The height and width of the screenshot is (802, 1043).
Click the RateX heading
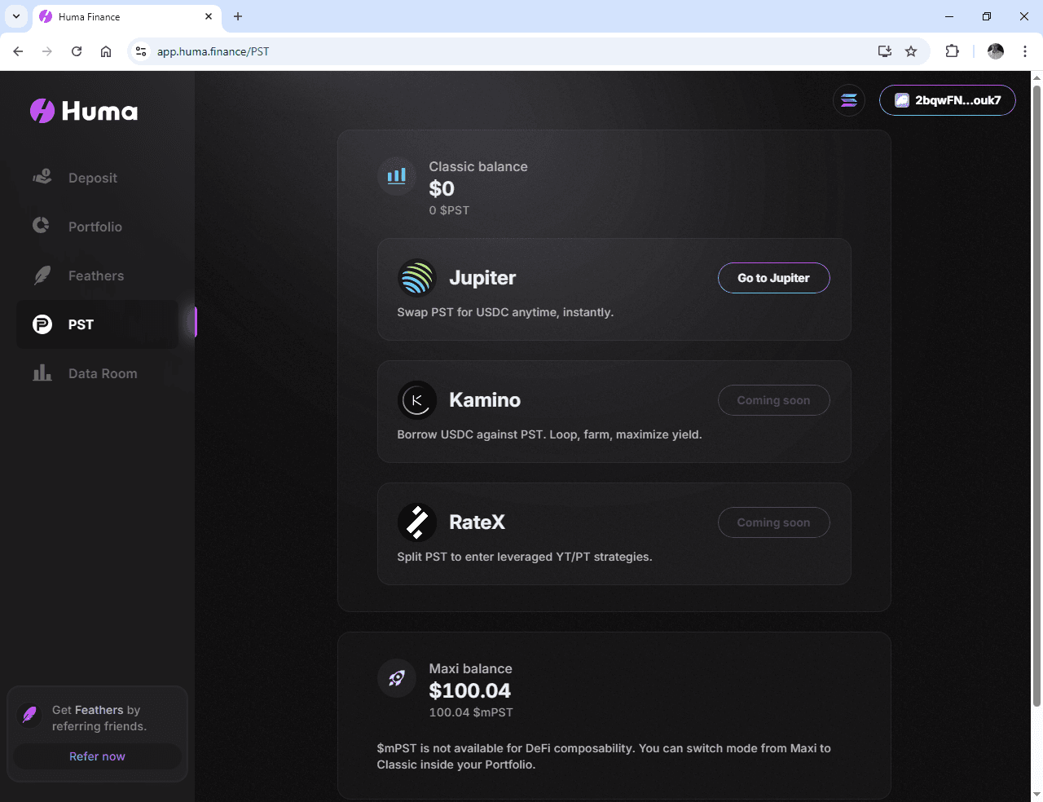[x=477, y=522]
